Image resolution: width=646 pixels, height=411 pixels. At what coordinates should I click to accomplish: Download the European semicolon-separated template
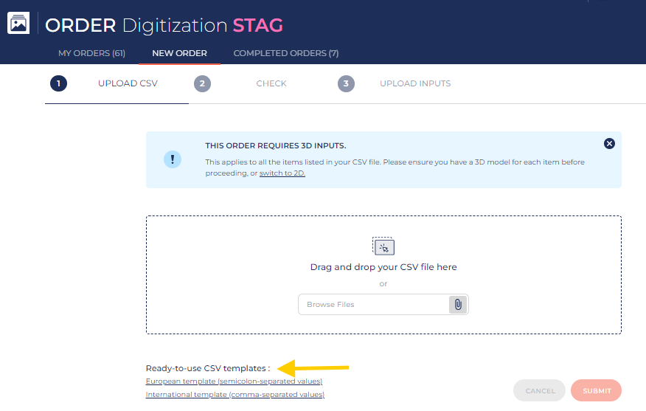(234, 381)
